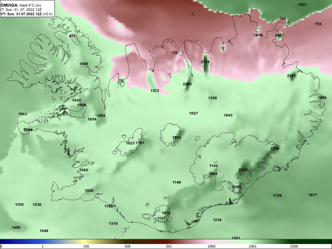Click the 1499 value label
This screenshot has width=332, height=249.
[16, 228]
